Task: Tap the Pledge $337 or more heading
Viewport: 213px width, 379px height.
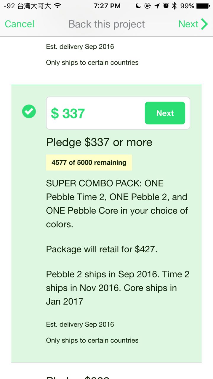Action: (x=99, y=142)
